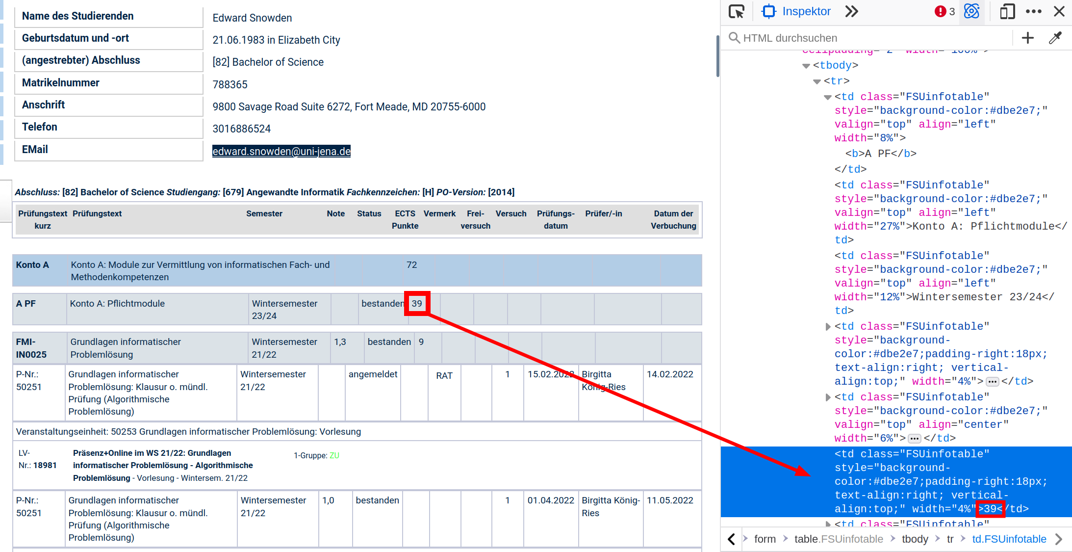This screenshot has width=1072, height=552.
Task: Click the ECTS value 39 cell
Action: pyautogui.click(x=417, y=304)
